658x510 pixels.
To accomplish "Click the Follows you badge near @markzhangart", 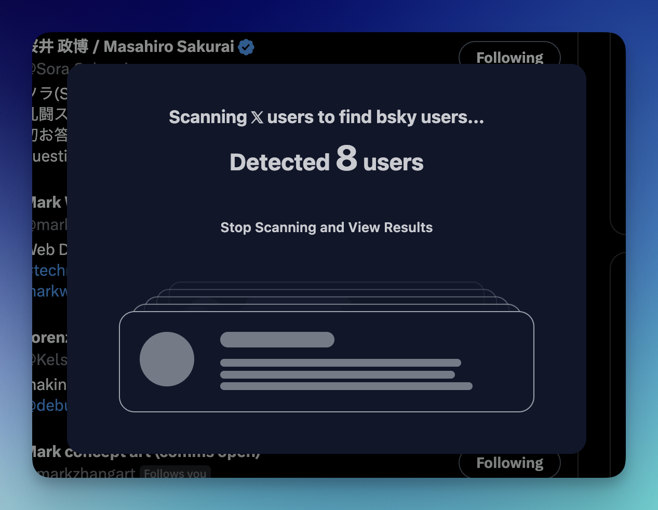I will 175,474.
